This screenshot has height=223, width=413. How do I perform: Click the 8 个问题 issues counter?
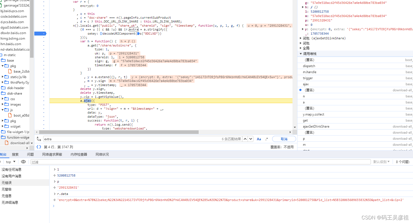403,162
